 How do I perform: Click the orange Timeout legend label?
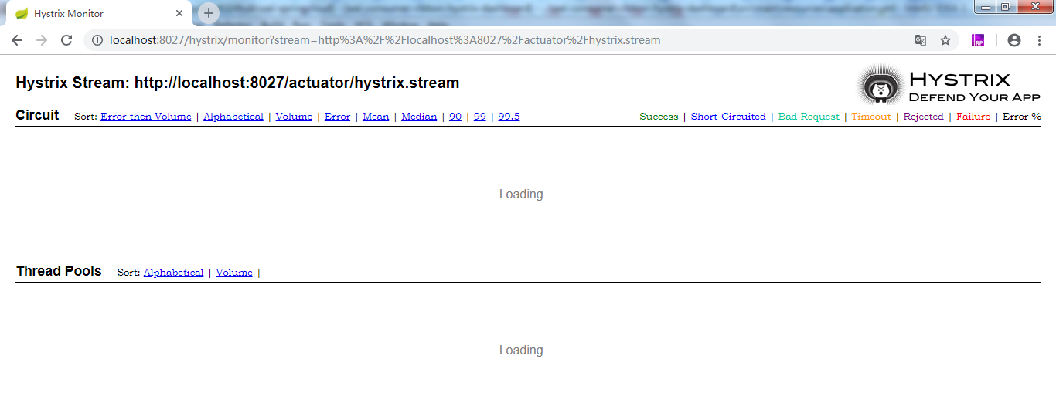[871, 117]
